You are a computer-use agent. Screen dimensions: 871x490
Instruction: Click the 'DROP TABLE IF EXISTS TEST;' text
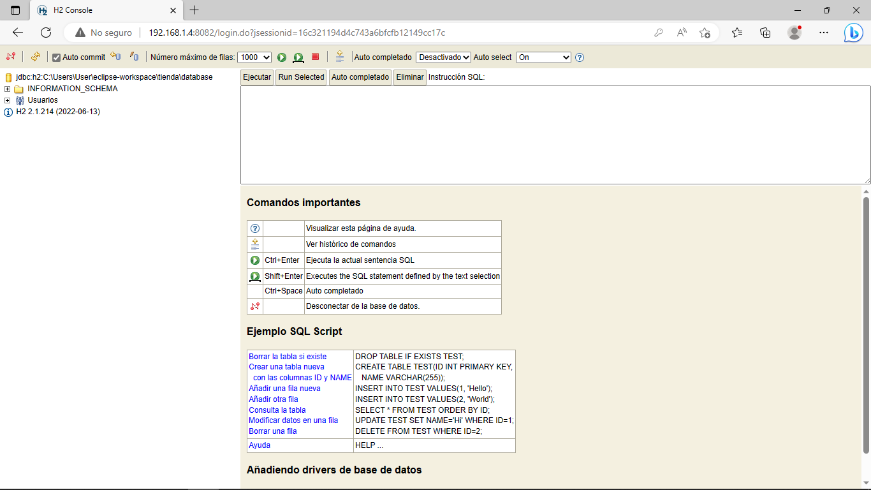[x=409, y=357]
